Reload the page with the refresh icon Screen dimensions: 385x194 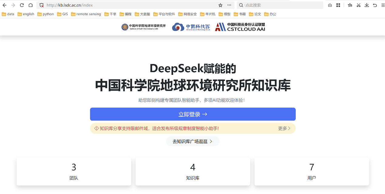pyautogui.click(x=22, y=5)
